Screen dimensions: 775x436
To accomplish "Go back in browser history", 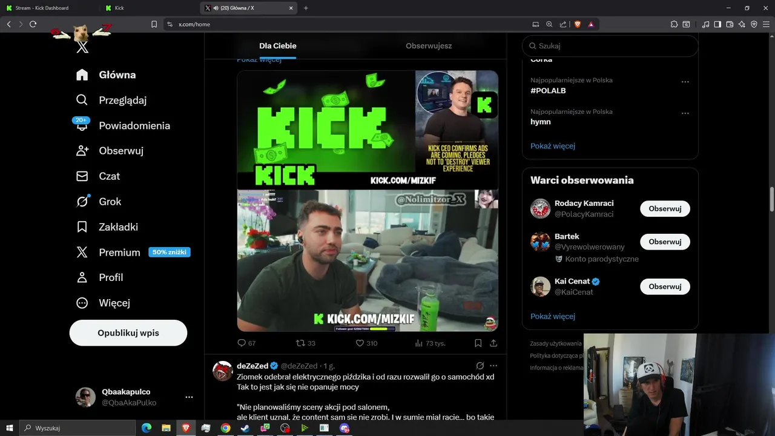I will tap(9, 24).
